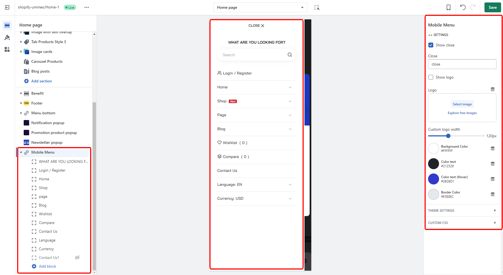Open the three-dots more actions menu
The width and height of the screenshot is (503, 275).
(x=87, y=7)
